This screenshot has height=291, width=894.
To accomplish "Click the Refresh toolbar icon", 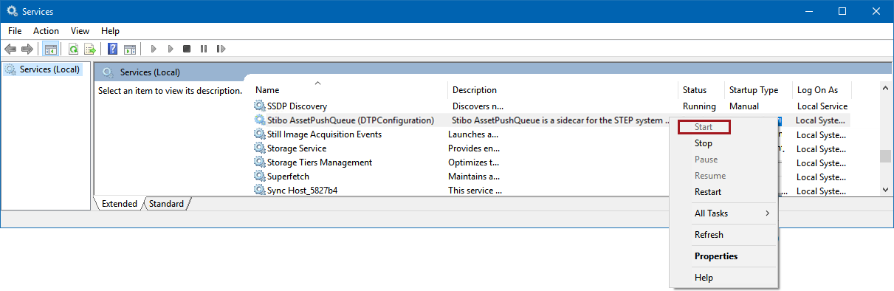I will [73, 49].
